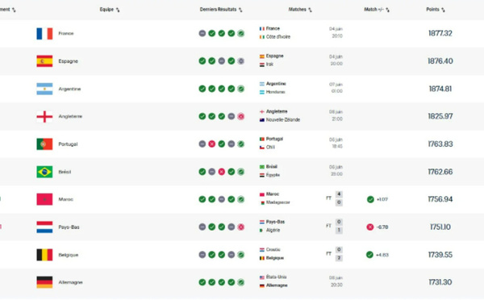Click the Espagne flag icon
This screenshot has width=484, height=300.
[x=44, y=61]
